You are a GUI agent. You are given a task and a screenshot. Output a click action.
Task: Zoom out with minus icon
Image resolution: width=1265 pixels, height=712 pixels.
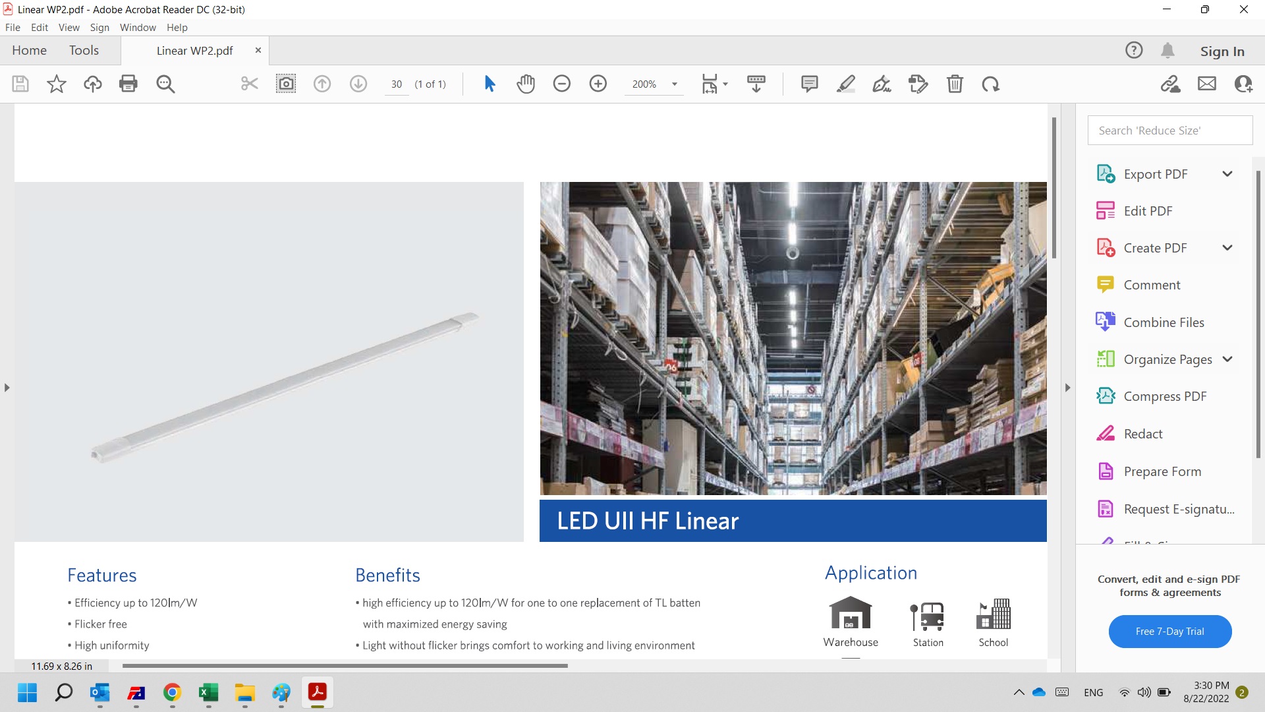tap(562, 84)
